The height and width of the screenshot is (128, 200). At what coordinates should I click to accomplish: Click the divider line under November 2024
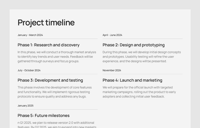(x=143, y=74)
